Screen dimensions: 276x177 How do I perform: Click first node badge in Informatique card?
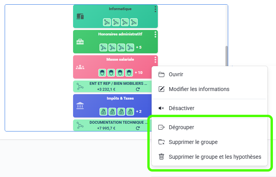(x=107, y=22)
